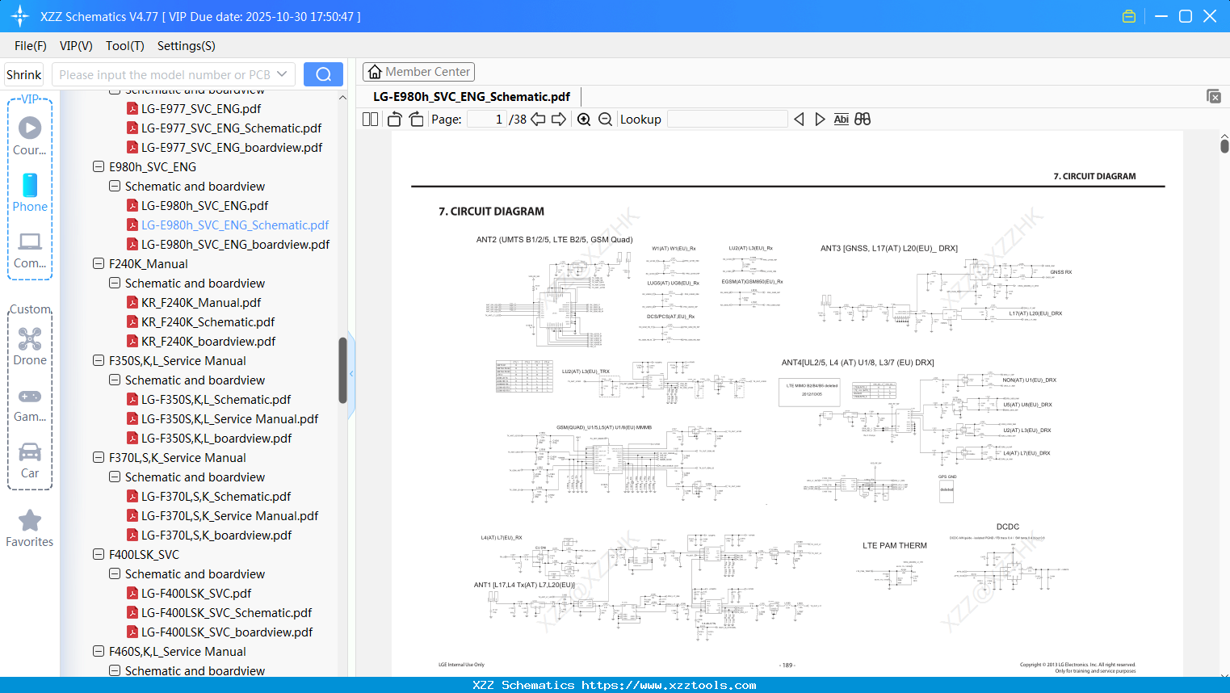Zoom out of the schematic page
This screenshot has height=693, width=1230.
pos(604,119)
